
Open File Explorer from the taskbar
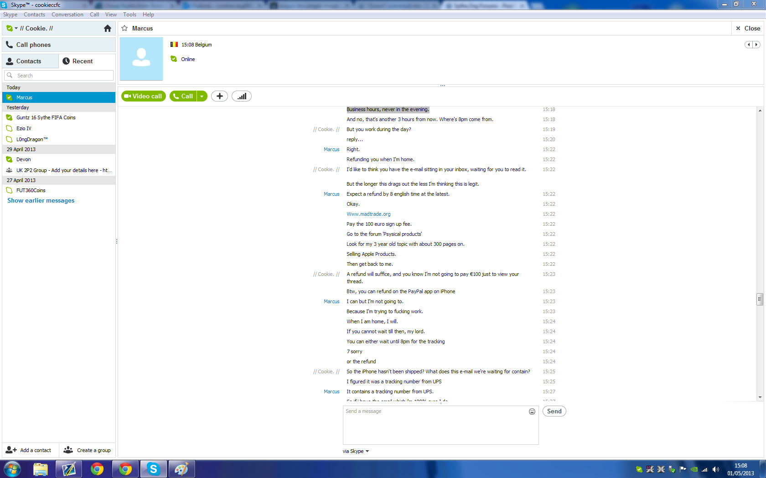pos(41,469)
